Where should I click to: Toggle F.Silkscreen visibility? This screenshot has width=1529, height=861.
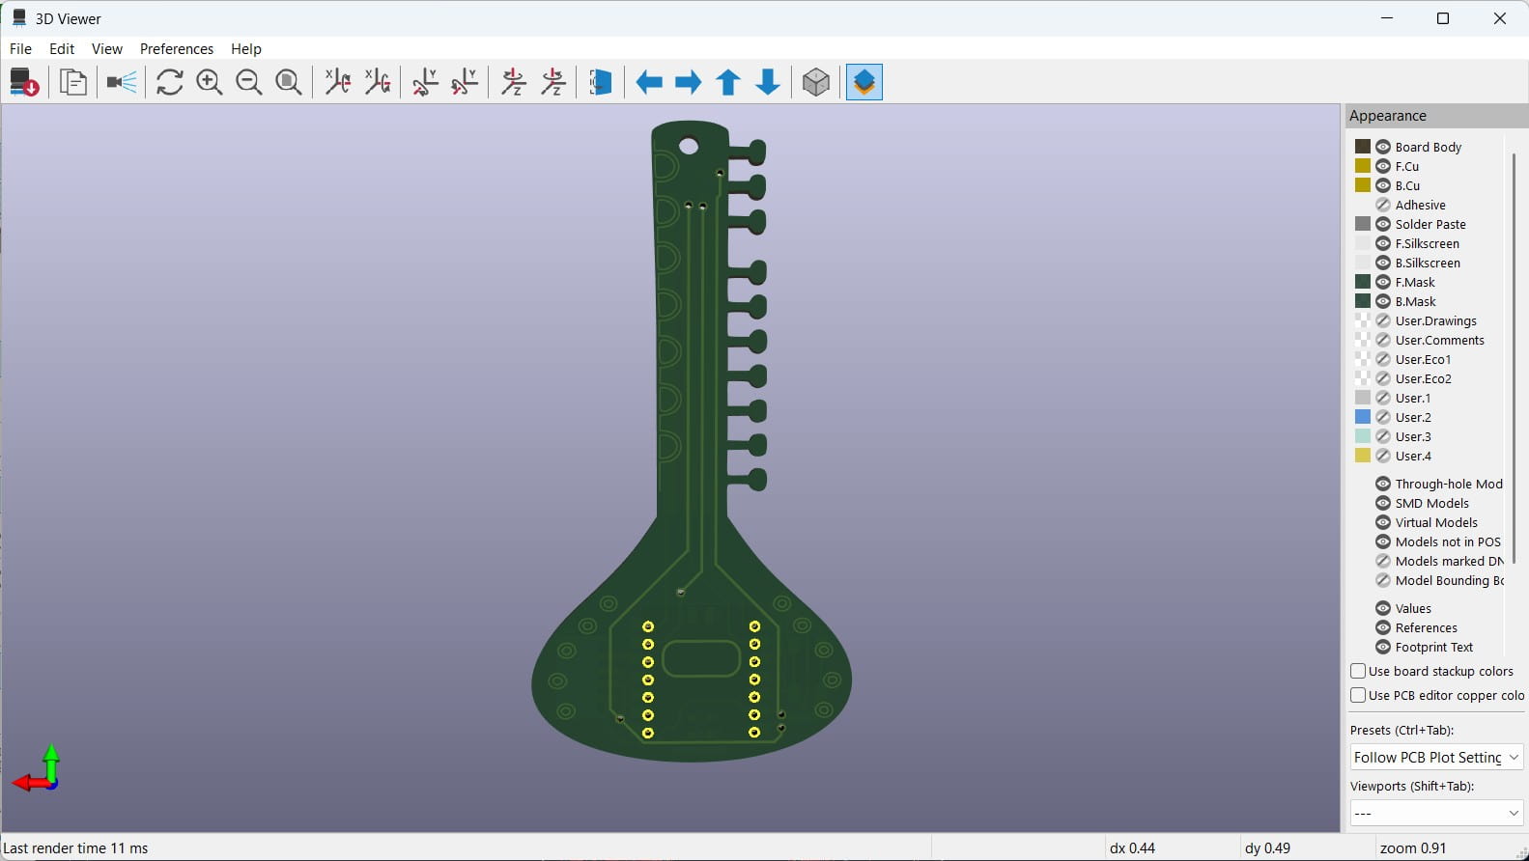click(x=1383, y=243)
